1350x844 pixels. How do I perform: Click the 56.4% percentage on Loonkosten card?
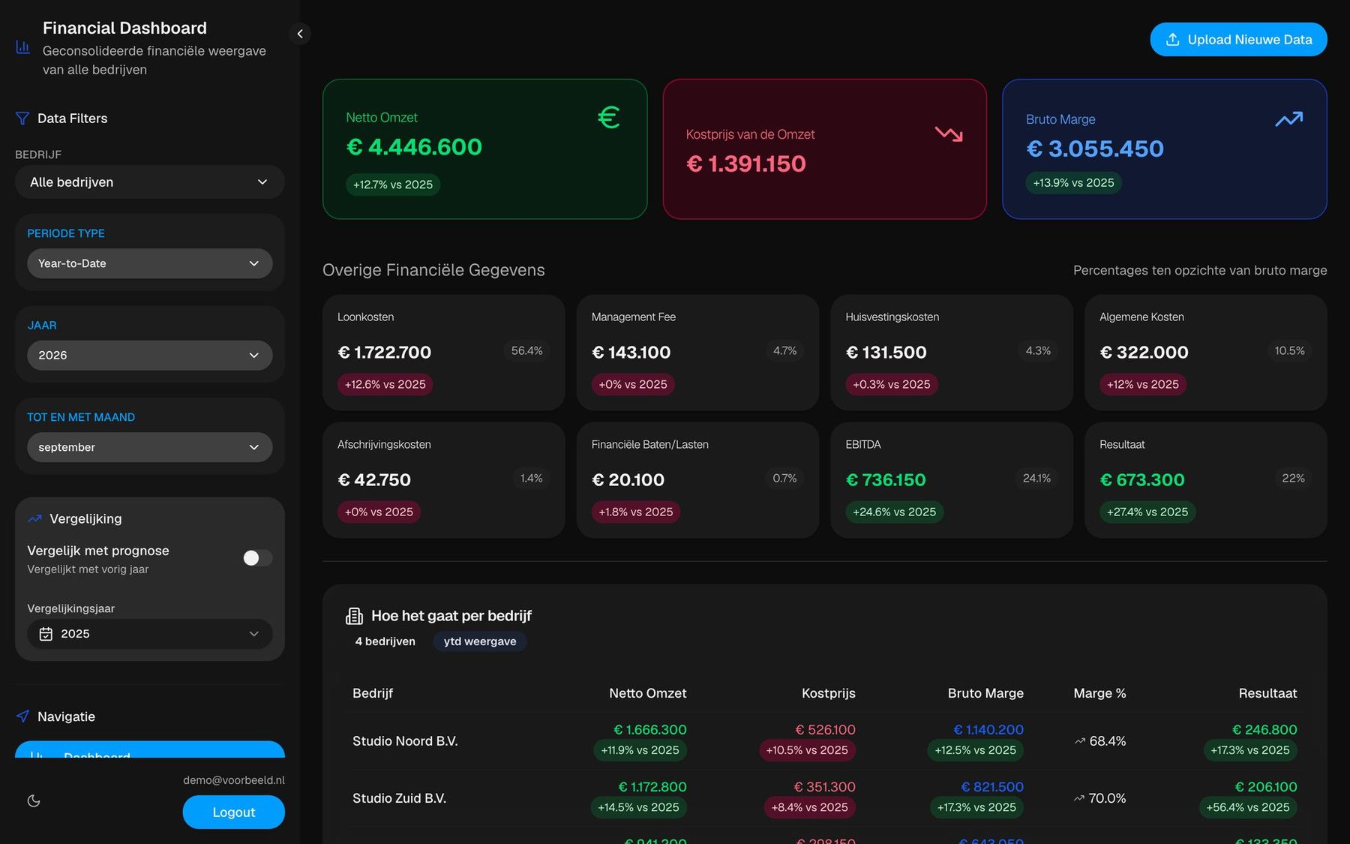point(527,351)
